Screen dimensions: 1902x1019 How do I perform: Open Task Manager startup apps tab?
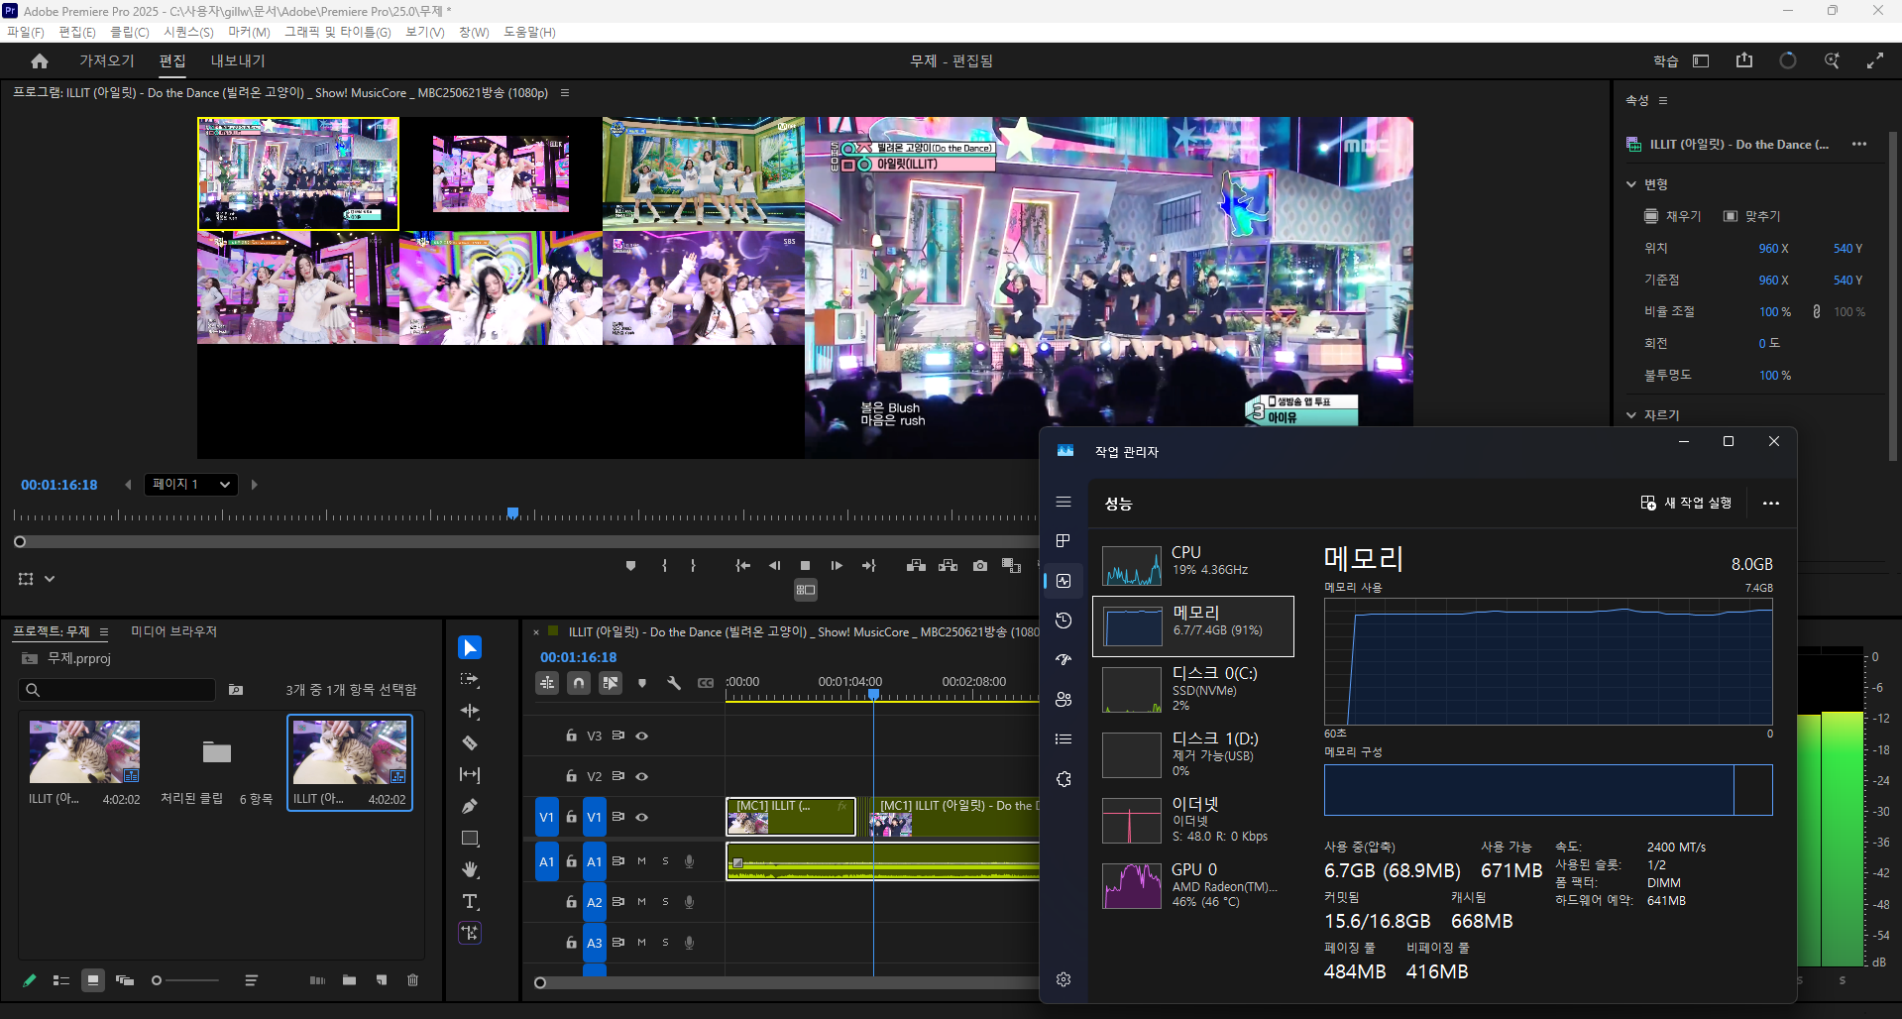point(1063,660)
